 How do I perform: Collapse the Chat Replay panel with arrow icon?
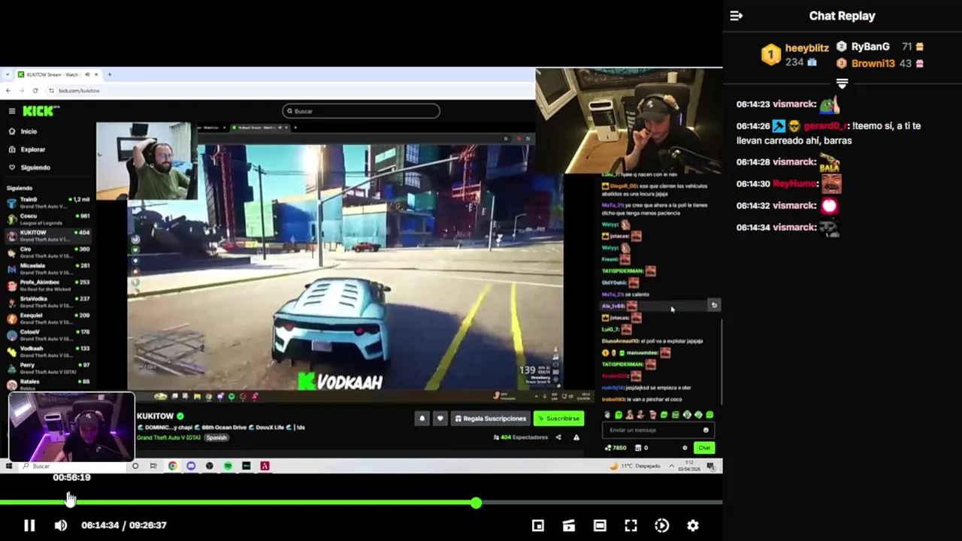(736, 16)
